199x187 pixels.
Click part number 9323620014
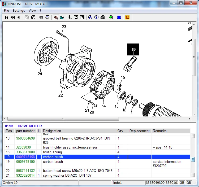click(25, 175)
